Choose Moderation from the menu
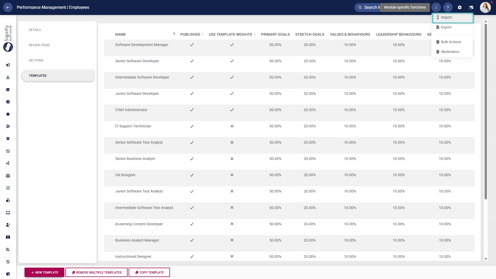The height and width of the screenshot is (279, 496). point(452,52)
